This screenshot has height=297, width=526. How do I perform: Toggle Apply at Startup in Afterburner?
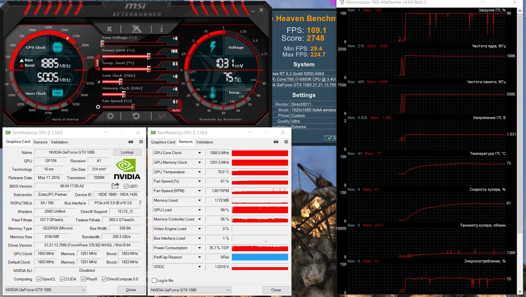pos(48,119)
